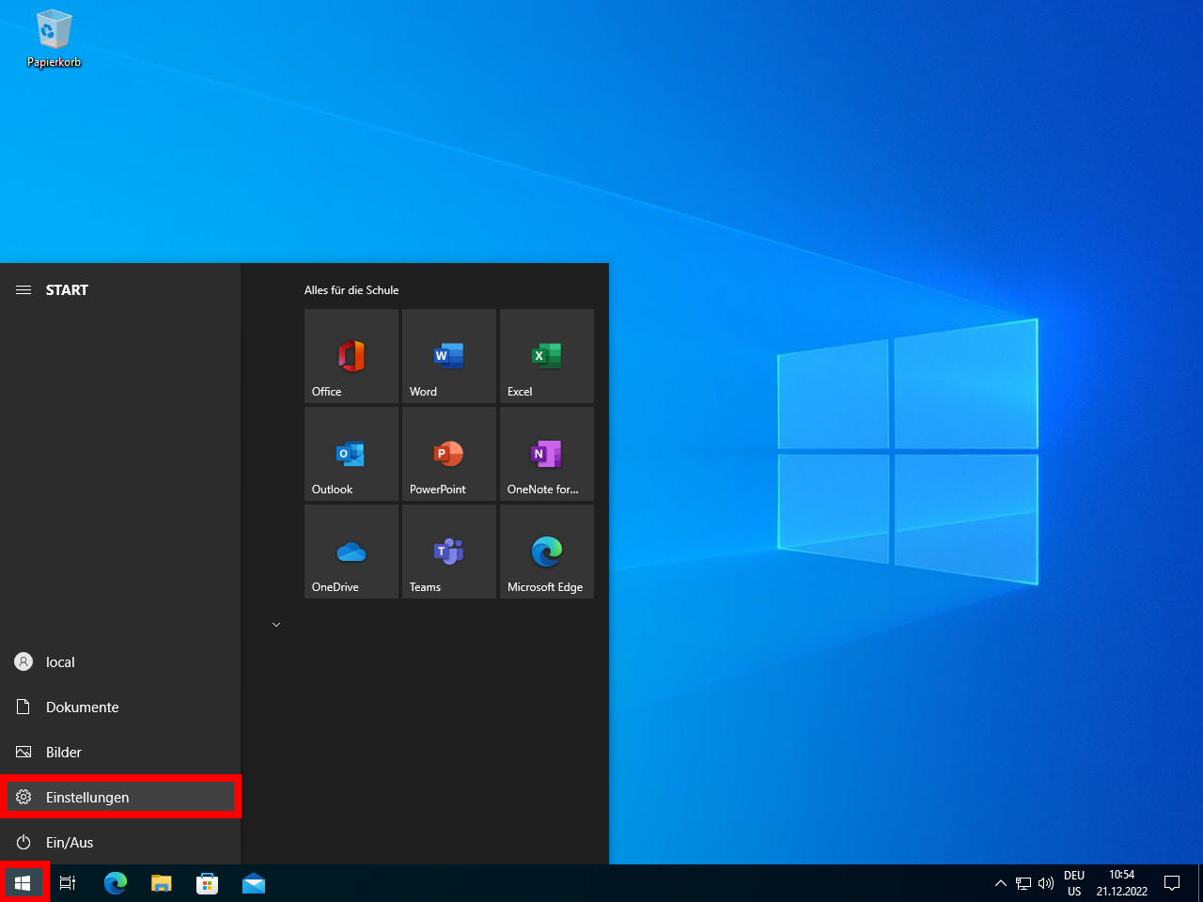This screenshot has height=902, width=1203.
Task: Open File Explorer from the taskbar
Action: (162, 883)
